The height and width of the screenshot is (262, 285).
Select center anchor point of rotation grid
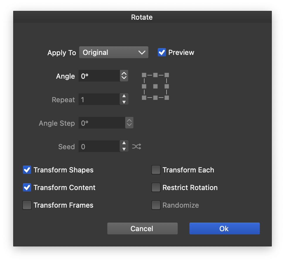[155, 86]
